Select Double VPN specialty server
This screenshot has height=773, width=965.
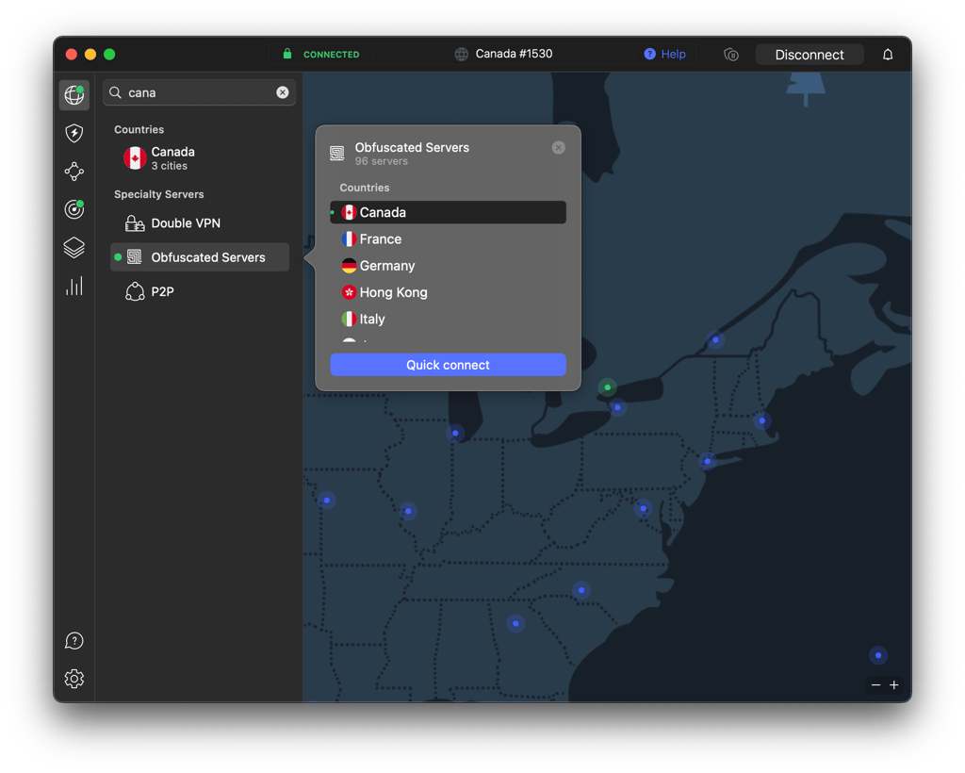[200, 222]
